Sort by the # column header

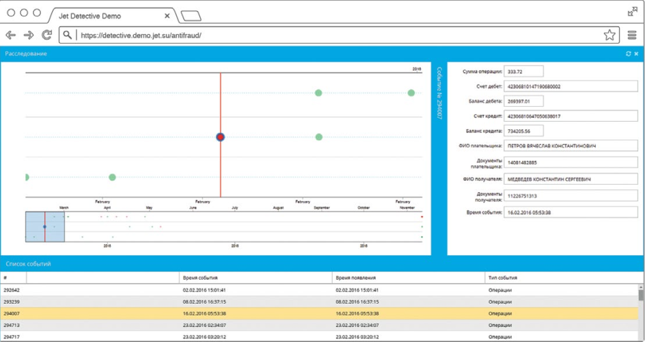[13, 278]
